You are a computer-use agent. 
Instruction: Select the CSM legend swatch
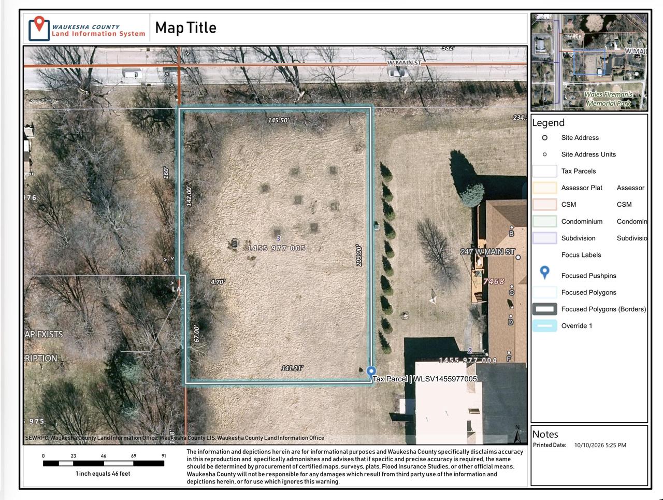tap(544, 205)
